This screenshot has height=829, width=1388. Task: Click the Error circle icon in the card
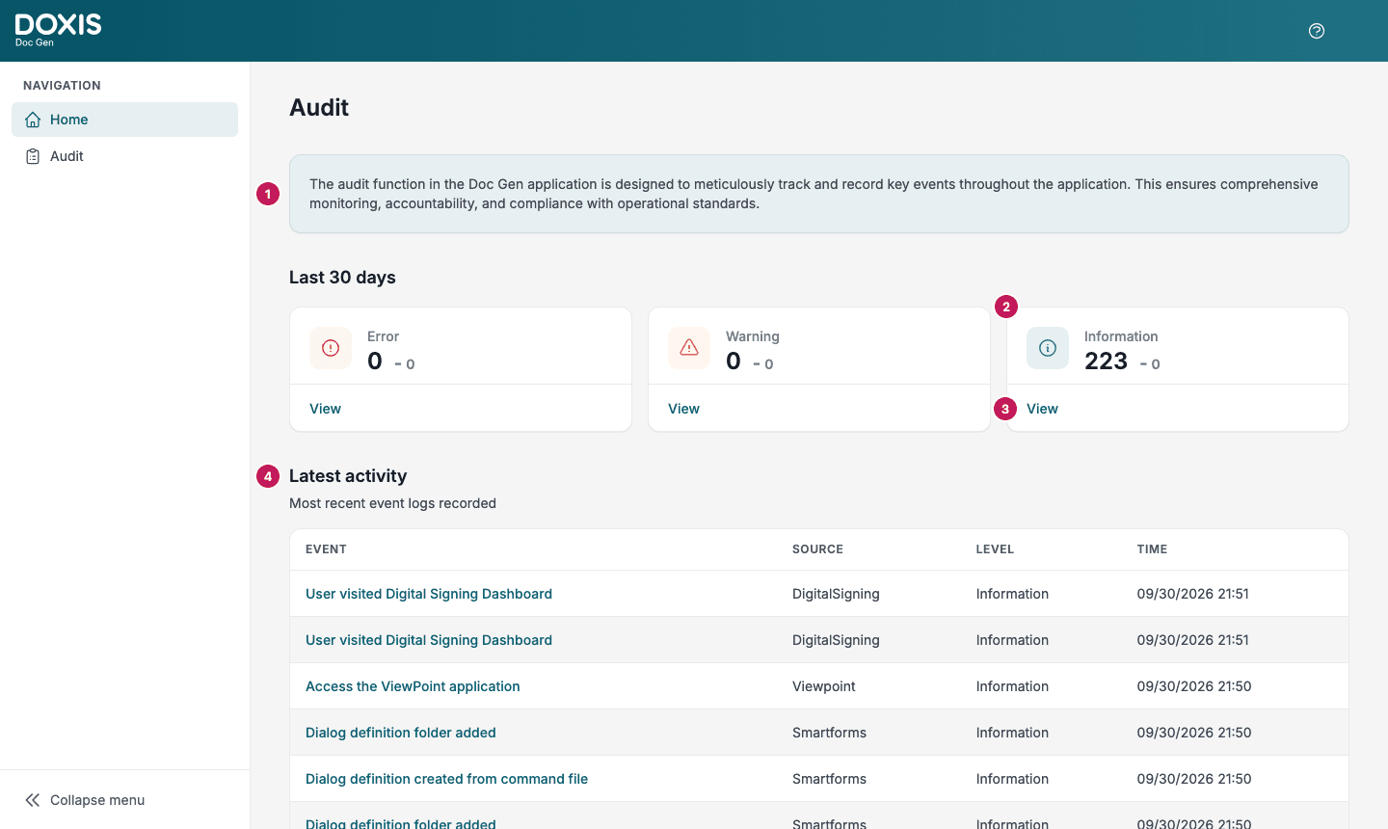tap(331, 348)
